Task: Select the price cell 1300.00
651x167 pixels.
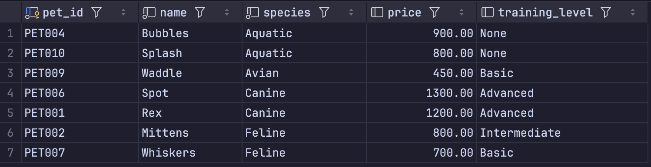Action: (422, 93)
